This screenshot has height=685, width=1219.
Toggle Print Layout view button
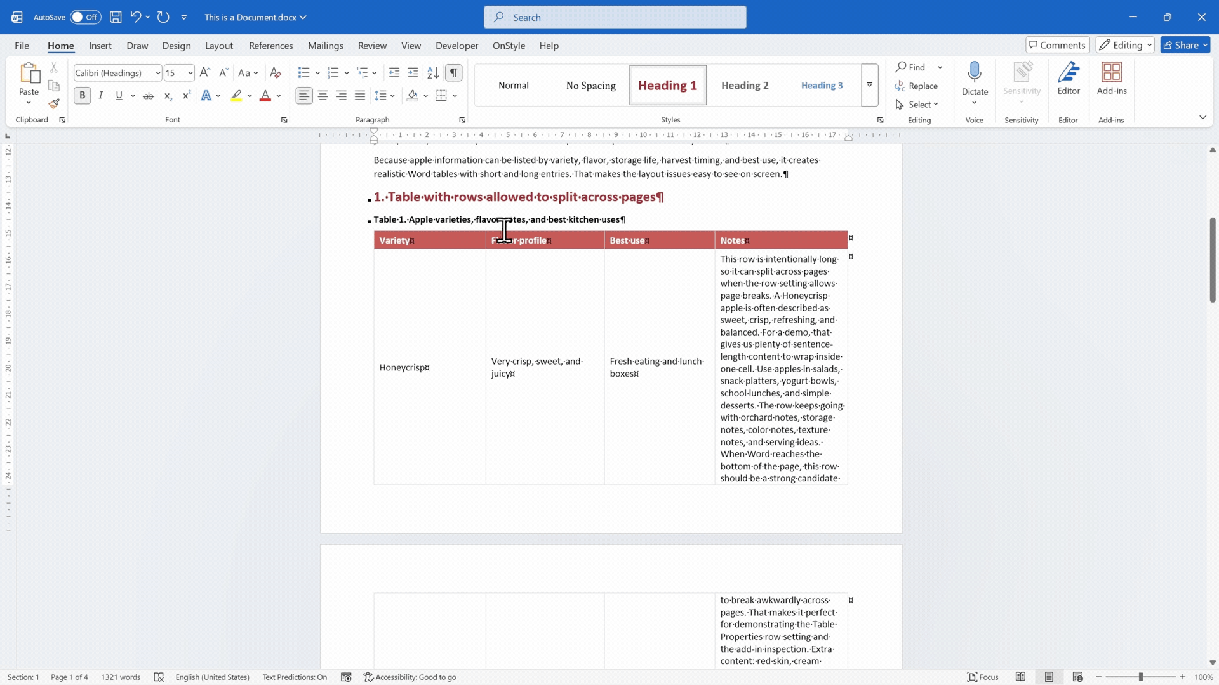coord(1049,677)
